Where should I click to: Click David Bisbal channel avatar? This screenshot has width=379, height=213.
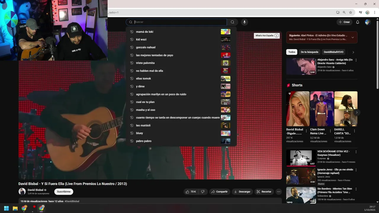[22, 191]
